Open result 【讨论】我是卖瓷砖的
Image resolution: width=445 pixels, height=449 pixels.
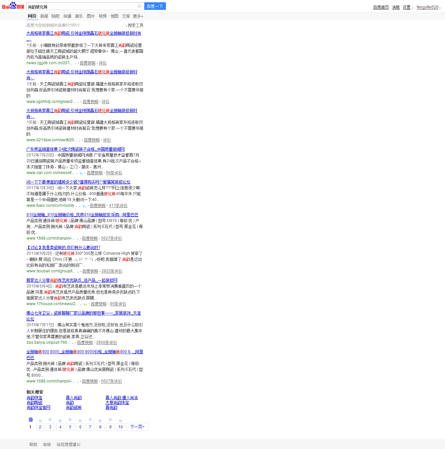coord(63,247)
